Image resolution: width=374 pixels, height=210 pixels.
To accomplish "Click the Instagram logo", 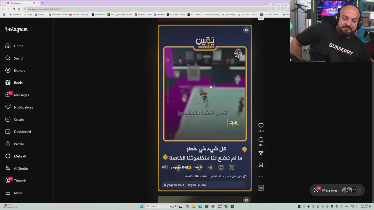I will pyautogui.click(x=16, y=29).
